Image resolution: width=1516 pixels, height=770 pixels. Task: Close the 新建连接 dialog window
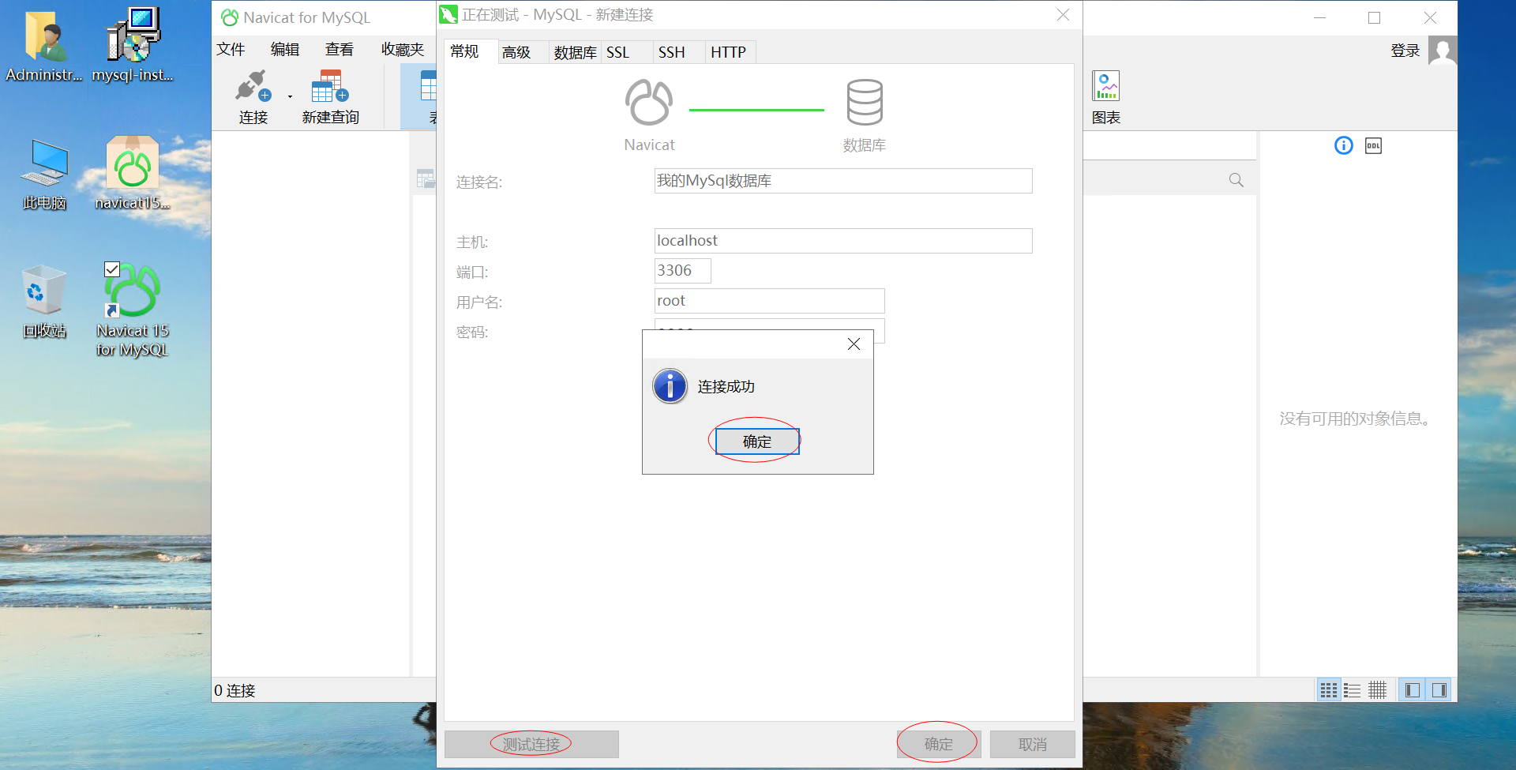[x=1064, y=15]
